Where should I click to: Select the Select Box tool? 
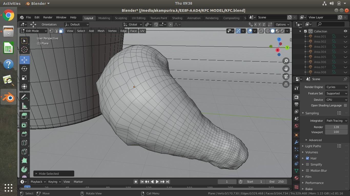24,41
